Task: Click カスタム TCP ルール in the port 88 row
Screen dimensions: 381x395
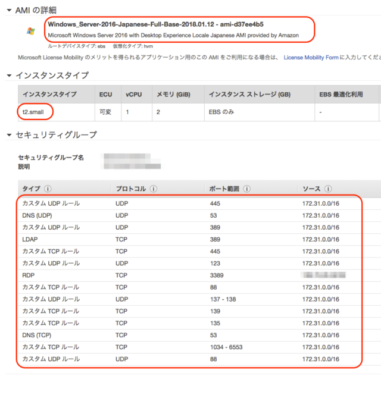Action: pos(51,287)
